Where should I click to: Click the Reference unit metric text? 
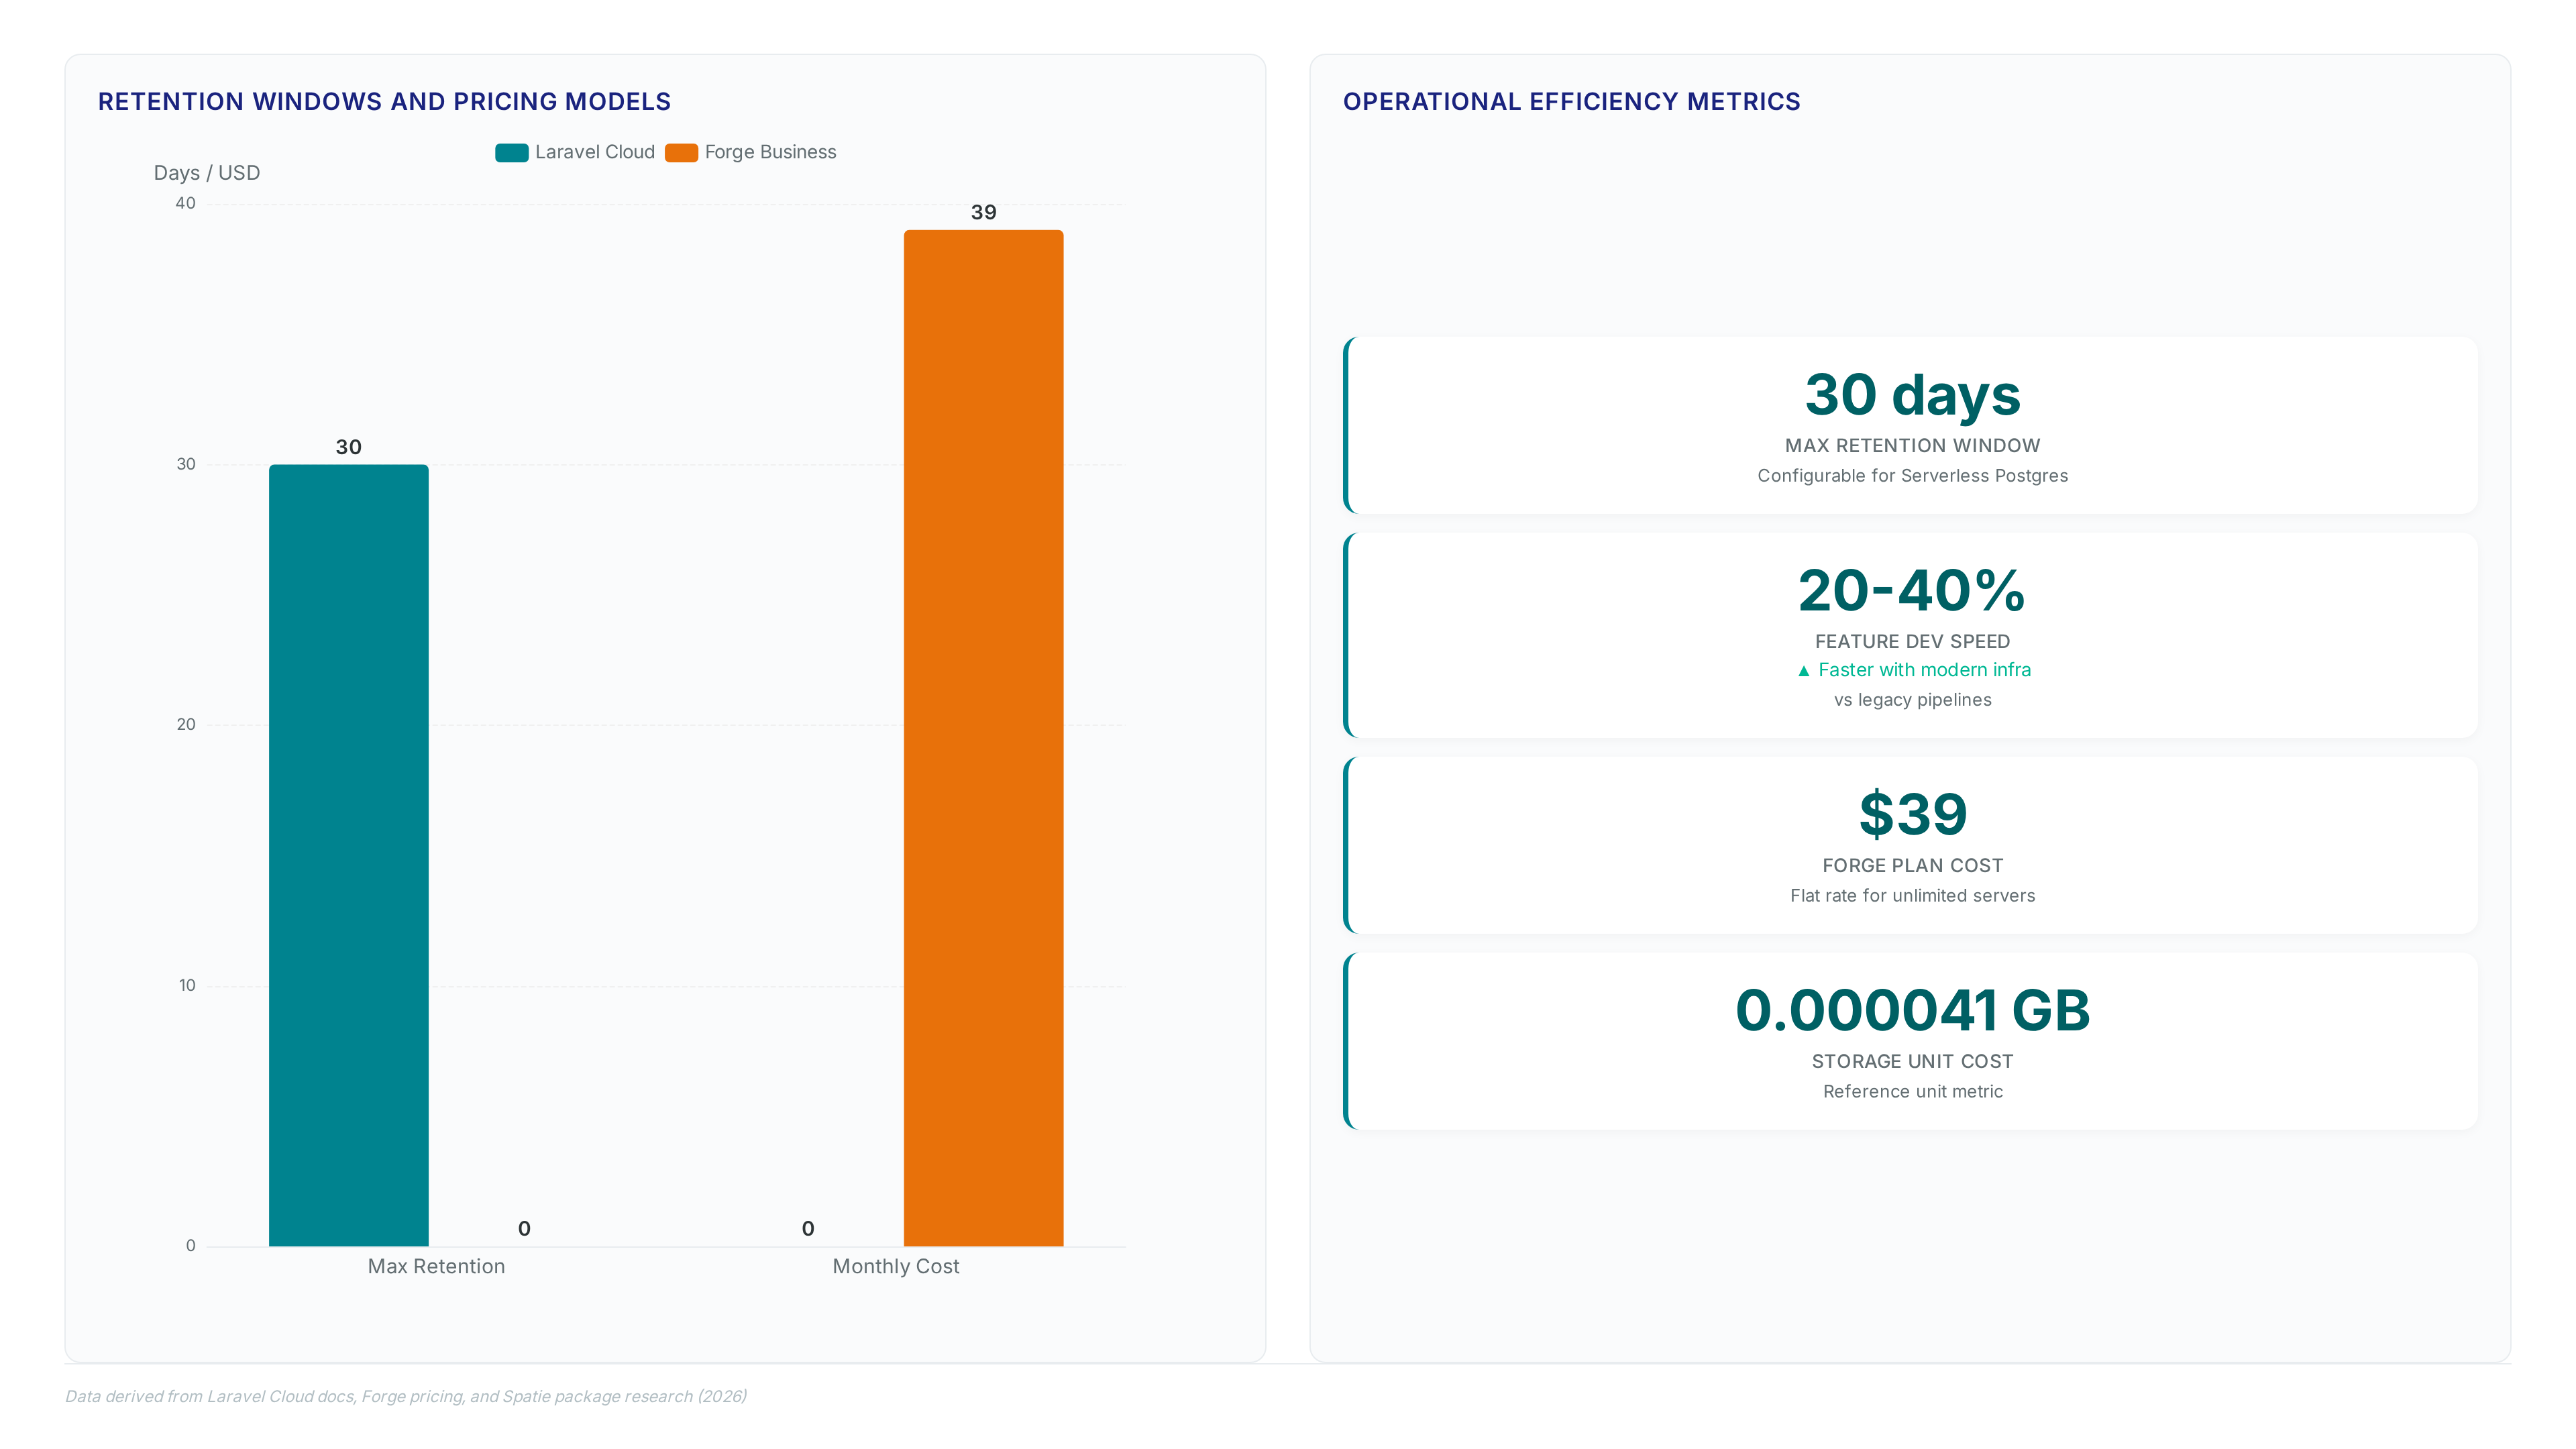tap(1912, 1092)
